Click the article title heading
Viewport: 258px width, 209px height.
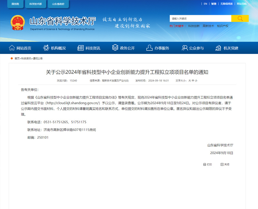(x=127, y=72)
